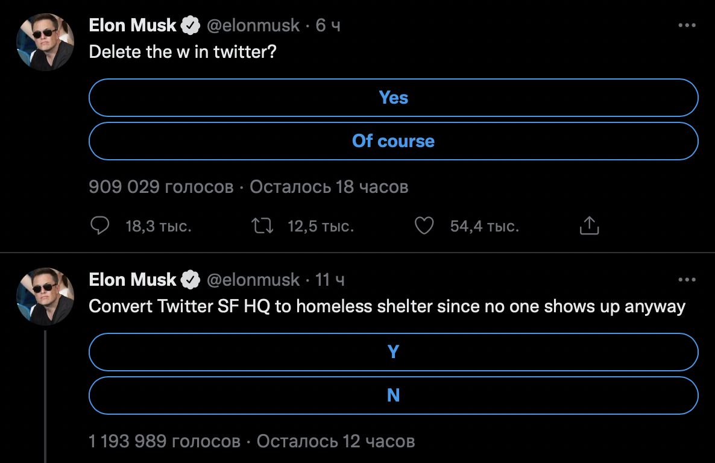Open more options menu of first tweet

point(687,25)
